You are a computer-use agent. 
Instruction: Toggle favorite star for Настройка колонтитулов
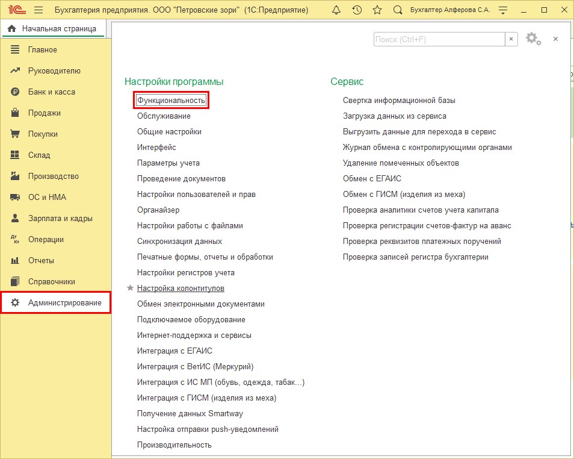[x=130, y=288]
